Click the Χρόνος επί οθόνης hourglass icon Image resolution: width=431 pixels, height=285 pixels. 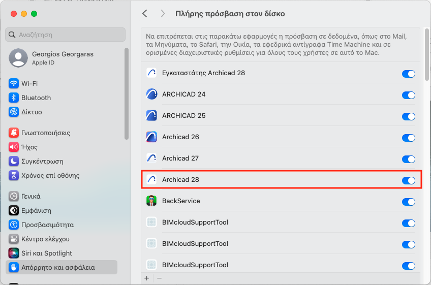tap(13, 175)
